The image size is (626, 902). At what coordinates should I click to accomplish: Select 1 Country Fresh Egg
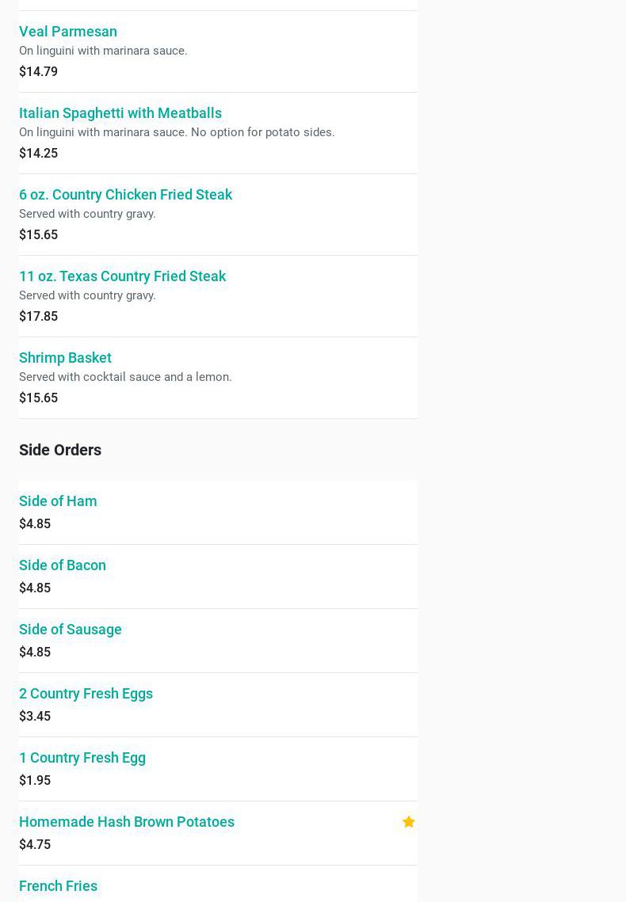[82, 758]
